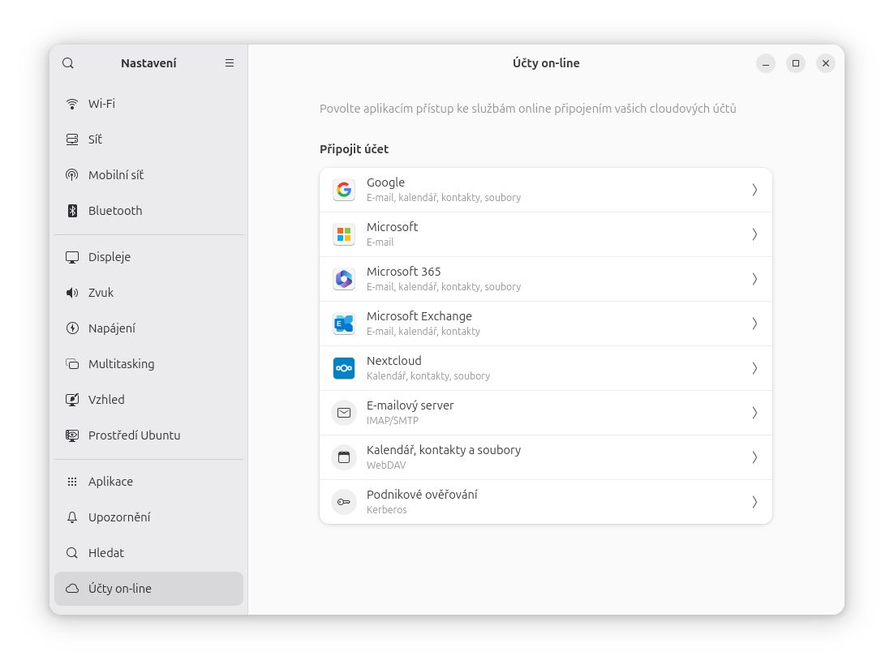Screen dimensions: 894x669
Task: Open Bluetooth settings panel
Action: click(148, 211)
